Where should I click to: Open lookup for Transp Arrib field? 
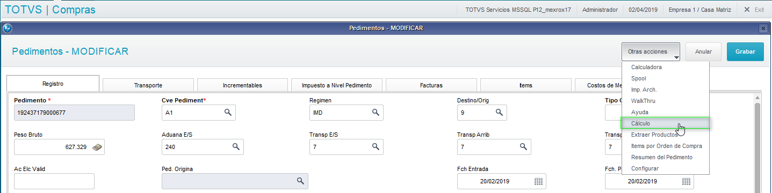[523, 147]
